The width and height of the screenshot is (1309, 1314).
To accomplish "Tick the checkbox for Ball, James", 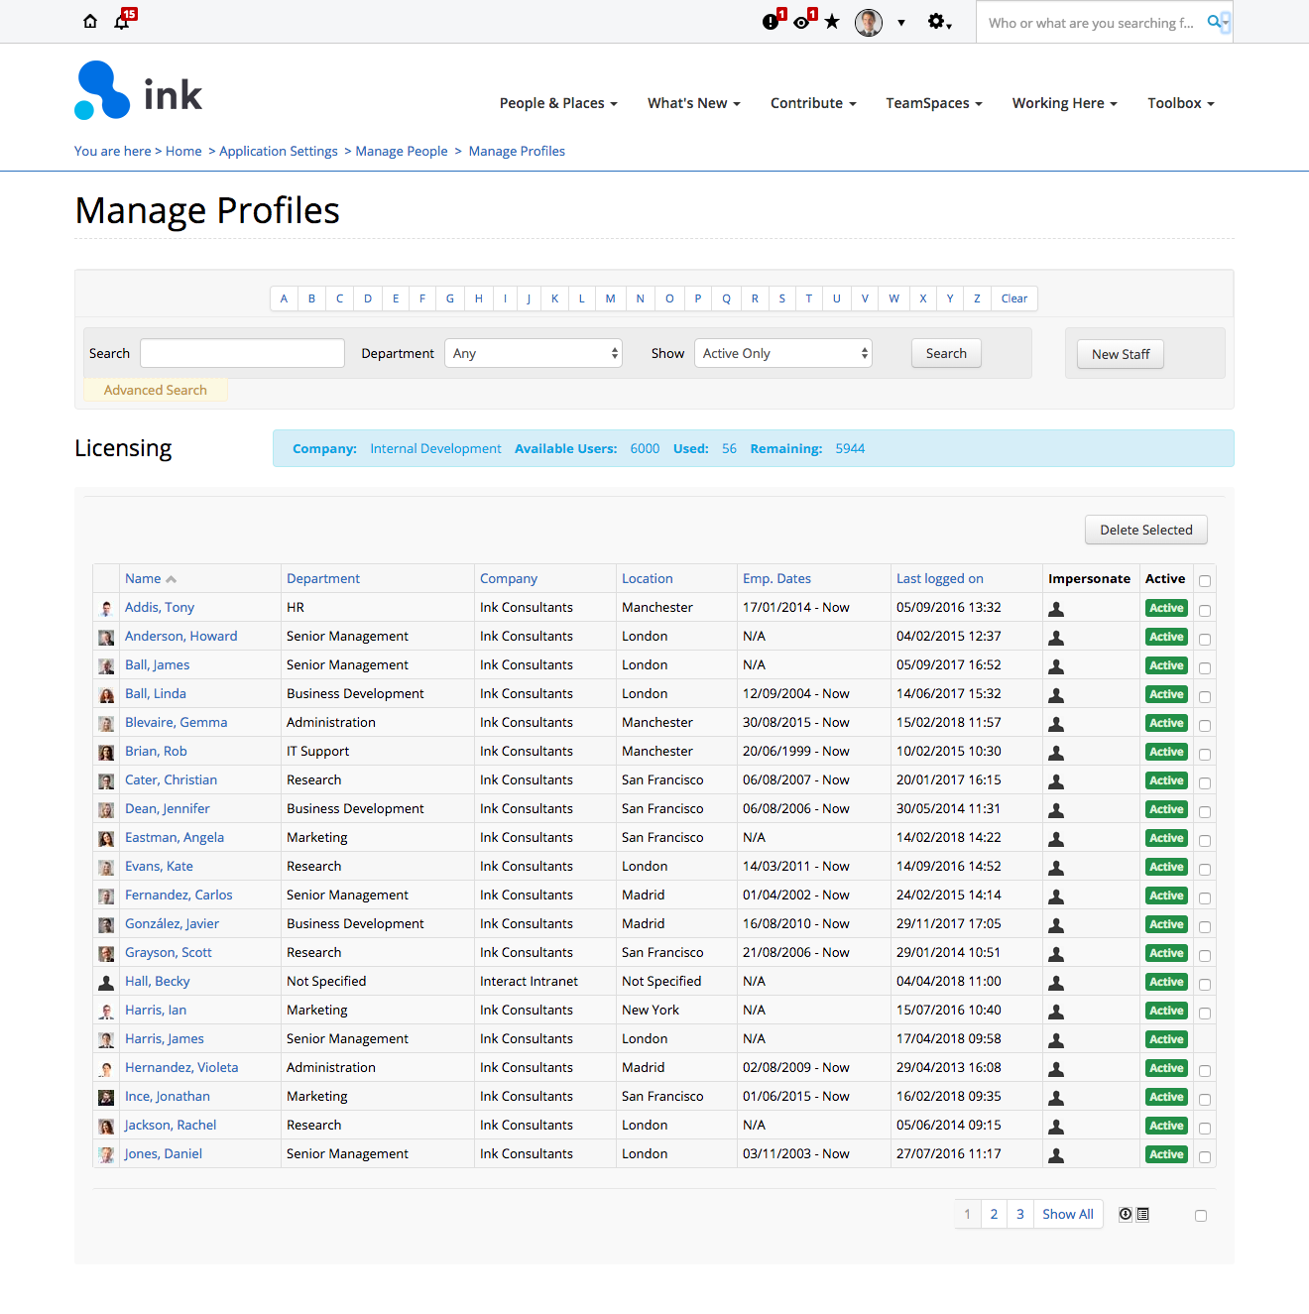I will tap(1205, 666).
